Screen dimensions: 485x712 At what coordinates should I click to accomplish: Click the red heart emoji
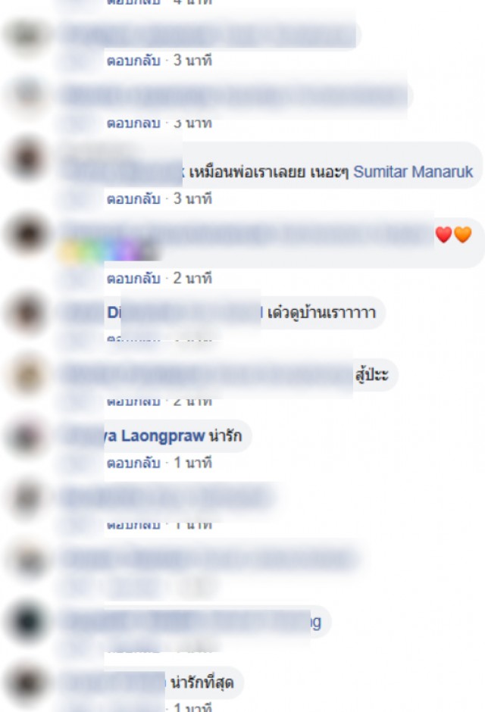443,234
